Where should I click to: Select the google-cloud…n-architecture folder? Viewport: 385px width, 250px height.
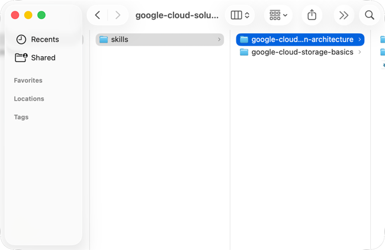click(300, 40)
